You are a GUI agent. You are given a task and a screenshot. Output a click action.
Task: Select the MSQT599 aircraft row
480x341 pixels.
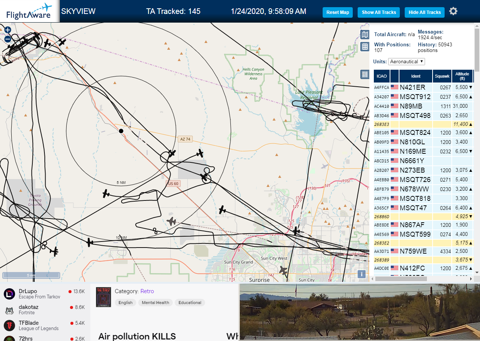point(423,234)
